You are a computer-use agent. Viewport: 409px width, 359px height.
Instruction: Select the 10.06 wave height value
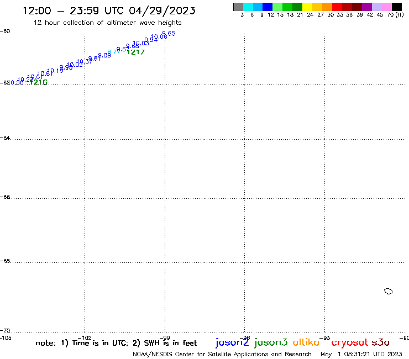pos(159,37)
